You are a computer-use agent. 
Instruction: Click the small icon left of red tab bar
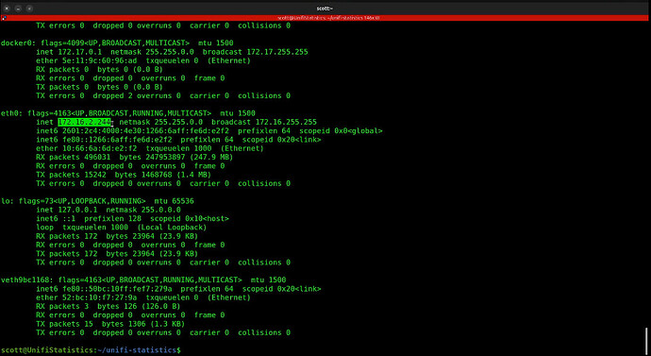tap(4, 18)
